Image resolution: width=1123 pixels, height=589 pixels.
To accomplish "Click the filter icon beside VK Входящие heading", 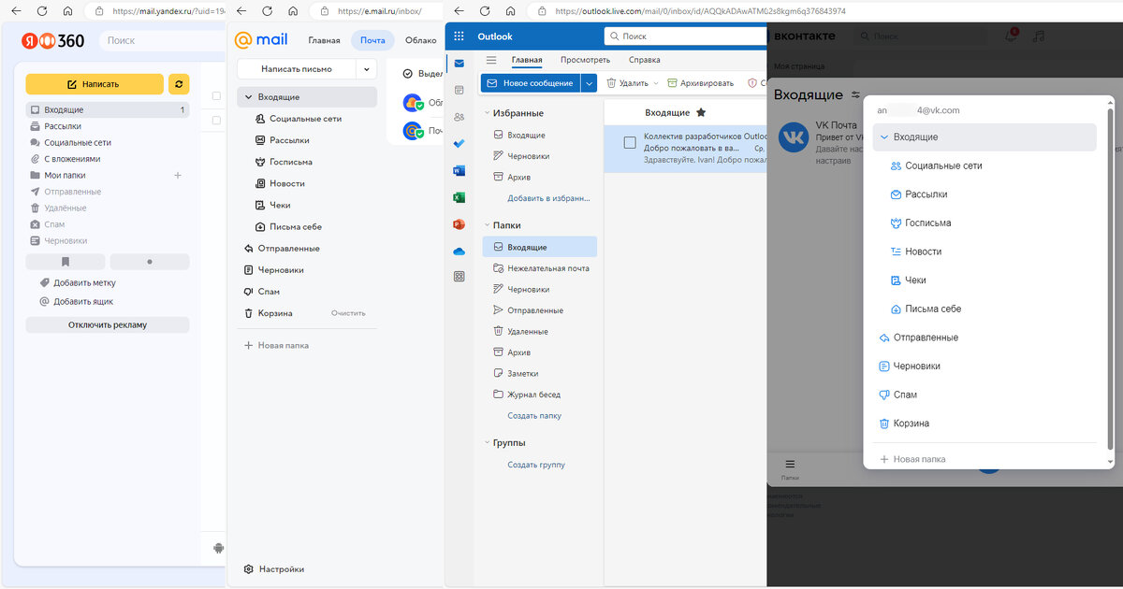I will click(854, 95).
